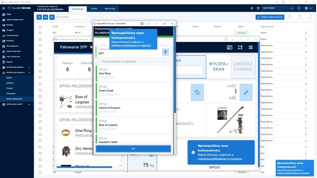The width and height of the screenshot is (317, 178).
Task: Switch to the Strefy tab
Action: [x=94, y=9]
